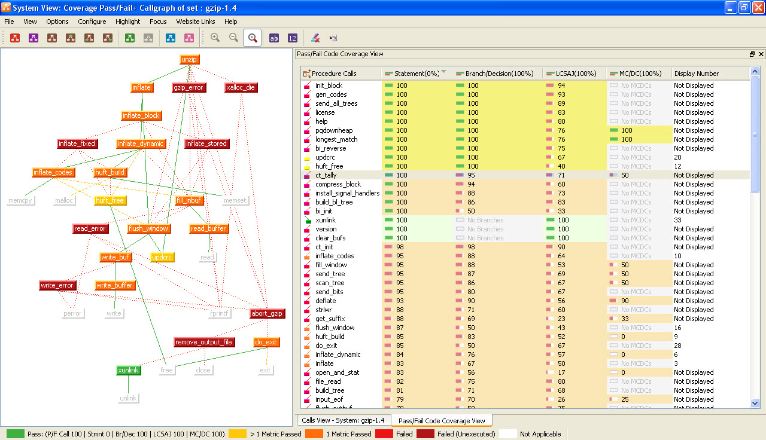Screen dimensions: 766x440
Task: Zoom out using the minus magnifier icon
Action: (233, 38)
